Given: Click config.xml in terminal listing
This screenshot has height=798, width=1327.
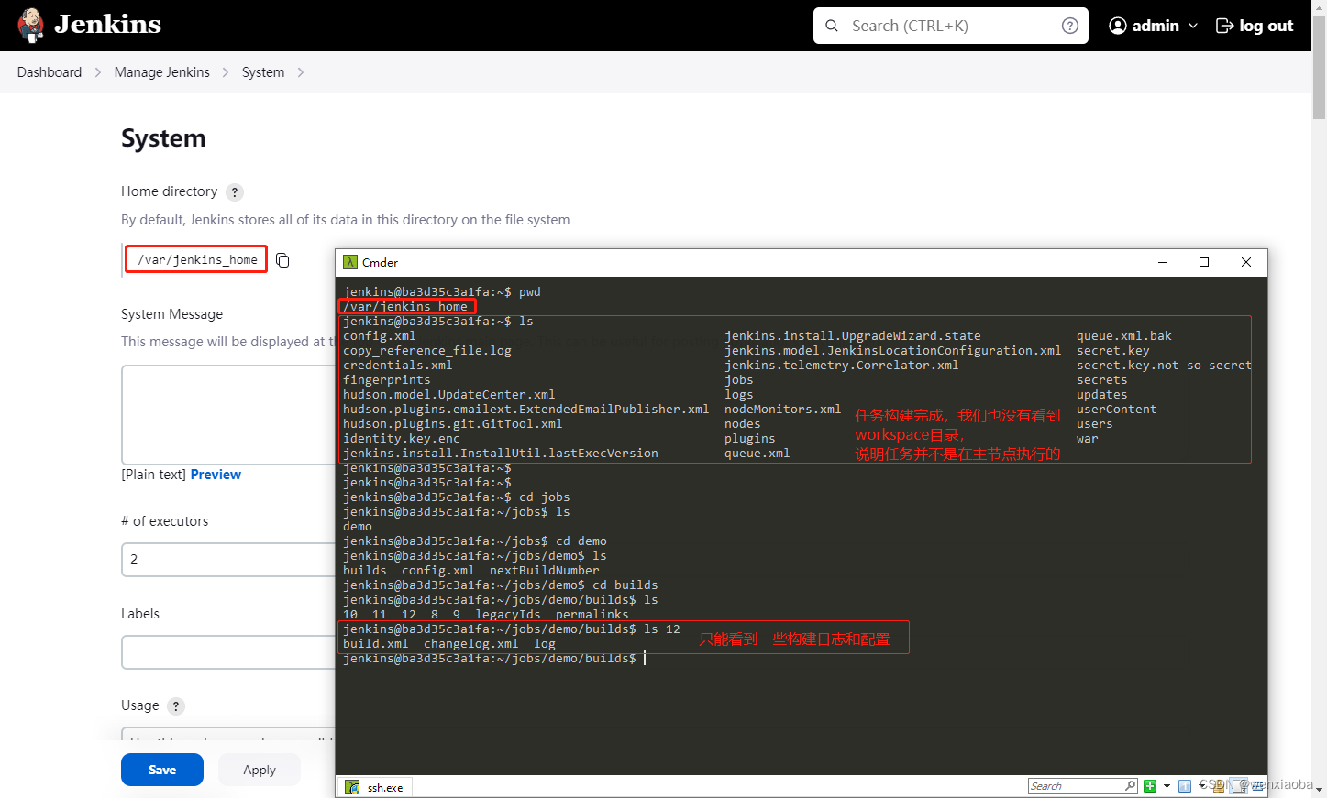Looking at the screenshot, I should pyautogui.click(x=380, y=336).
